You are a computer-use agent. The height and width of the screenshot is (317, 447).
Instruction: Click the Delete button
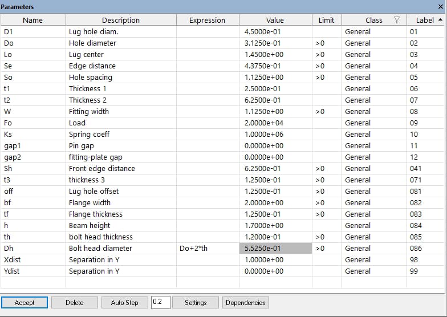74,303
